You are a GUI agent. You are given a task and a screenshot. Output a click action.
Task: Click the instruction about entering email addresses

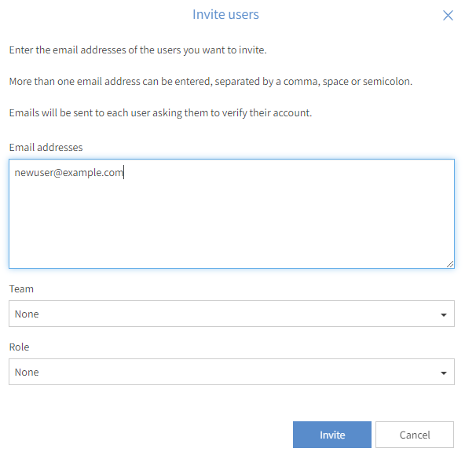(138, 50)
